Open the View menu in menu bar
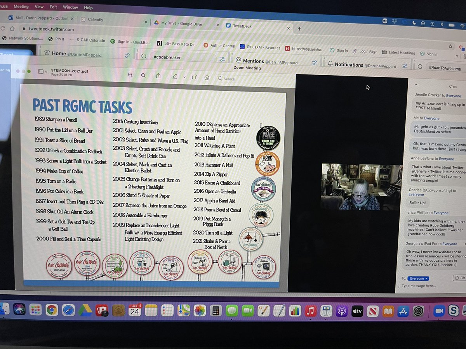The width and height of the screenshot is (466, 349). 39,7
